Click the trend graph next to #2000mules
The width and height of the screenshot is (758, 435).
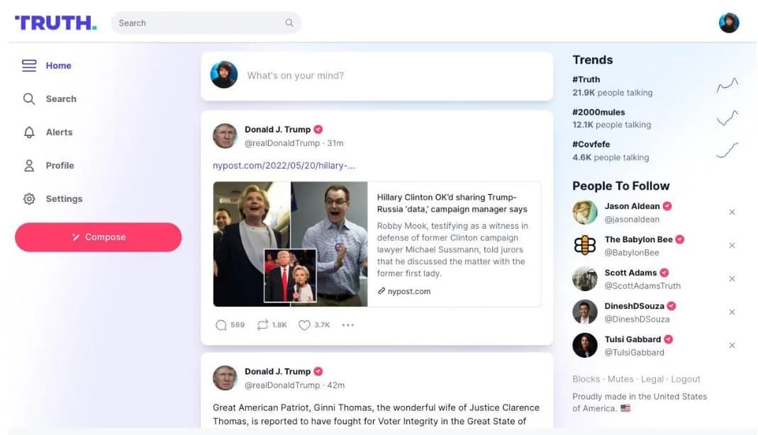tap(728, 118)
